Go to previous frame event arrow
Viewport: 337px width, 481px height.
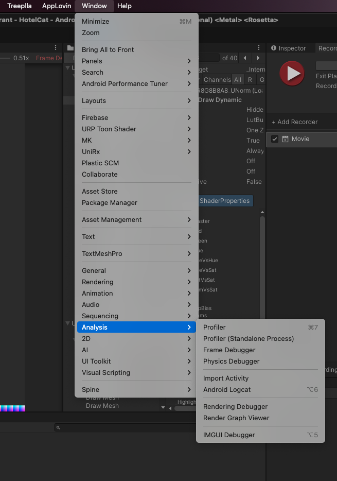(x=245, y=58)
